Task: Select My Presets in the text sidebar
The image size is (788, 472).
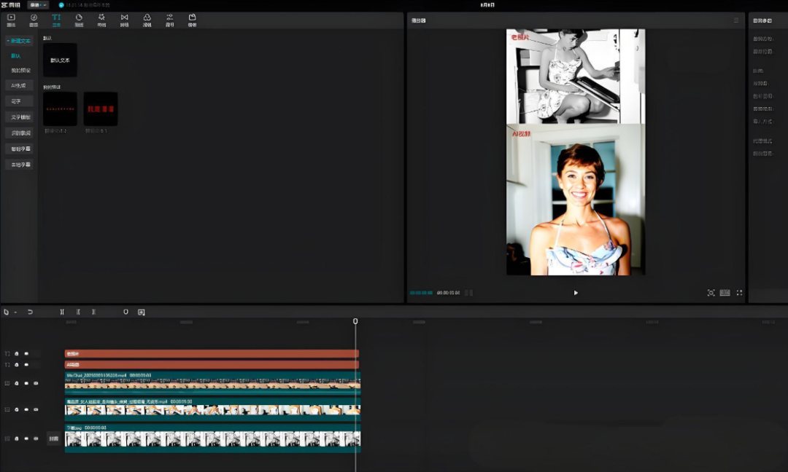Action: coord(20,70)
